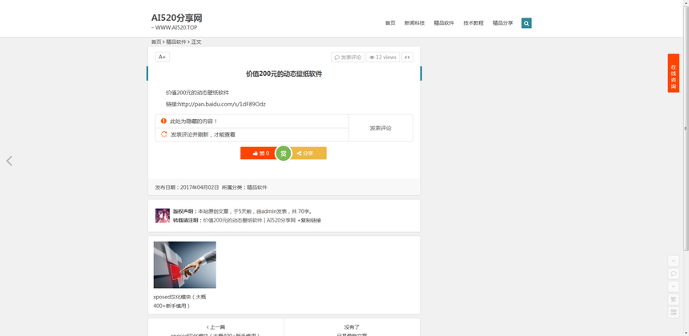Toggle the wide-view arrows button
The width and height of the screenshot is (689, 336).
tap(407, 58)
